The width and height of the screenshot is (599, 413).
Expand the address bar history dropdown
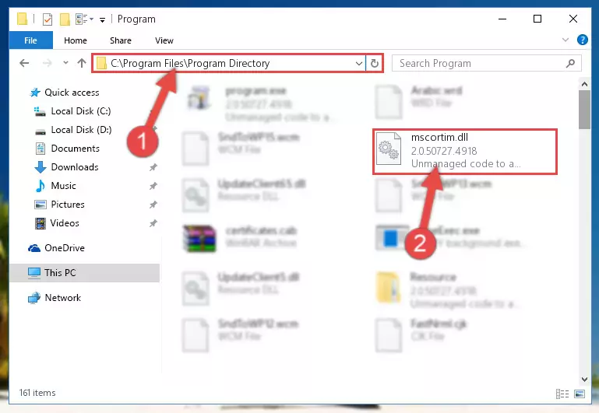tap(359, 63)
